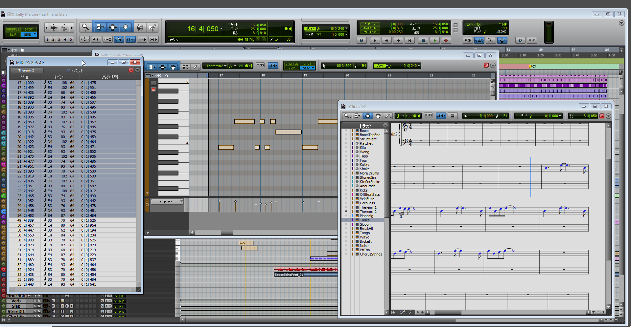
Task: Select PianoMg track in score editor list
Action: (x=366, y=216)
